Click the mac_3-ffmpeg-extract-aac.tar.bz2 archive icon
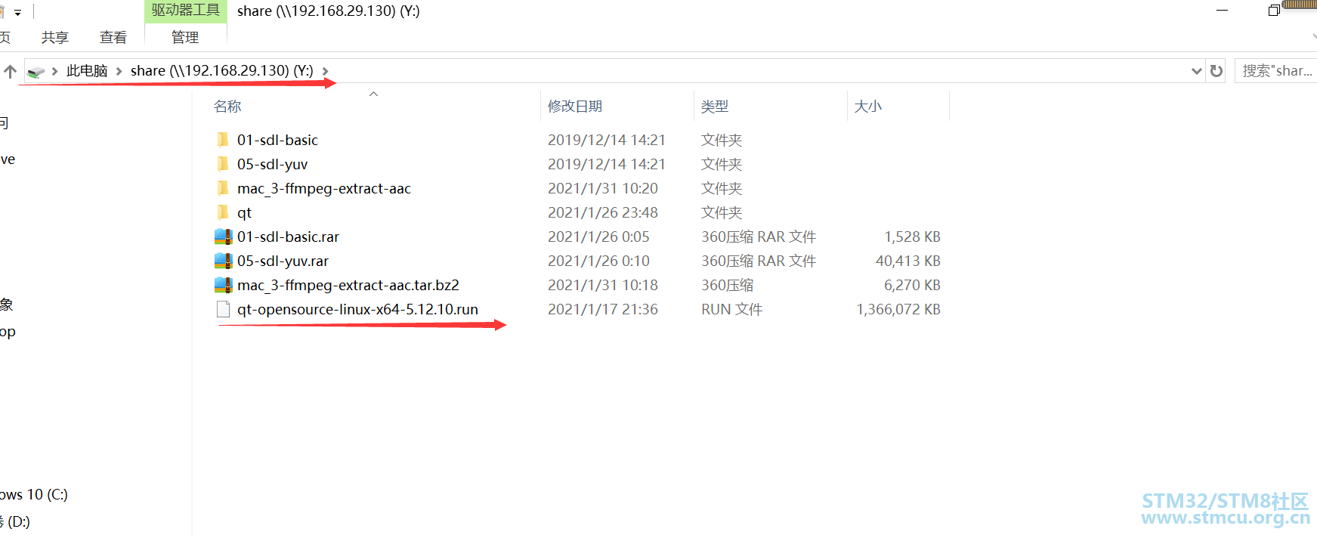1317x535 pixels. point(223,285)
